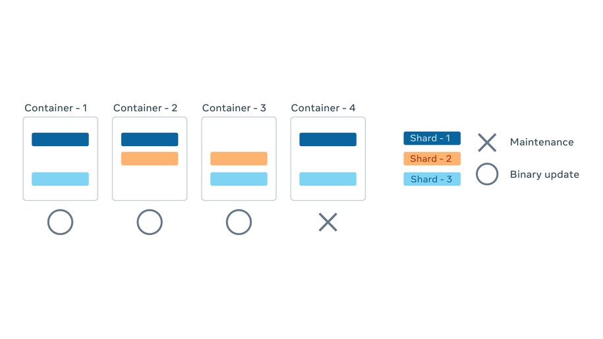The width and height of the screenshot is (603, 339).
Task: Click the binary update circle under Container - 1
Action: pyautogui.click(x=61, y=222)
